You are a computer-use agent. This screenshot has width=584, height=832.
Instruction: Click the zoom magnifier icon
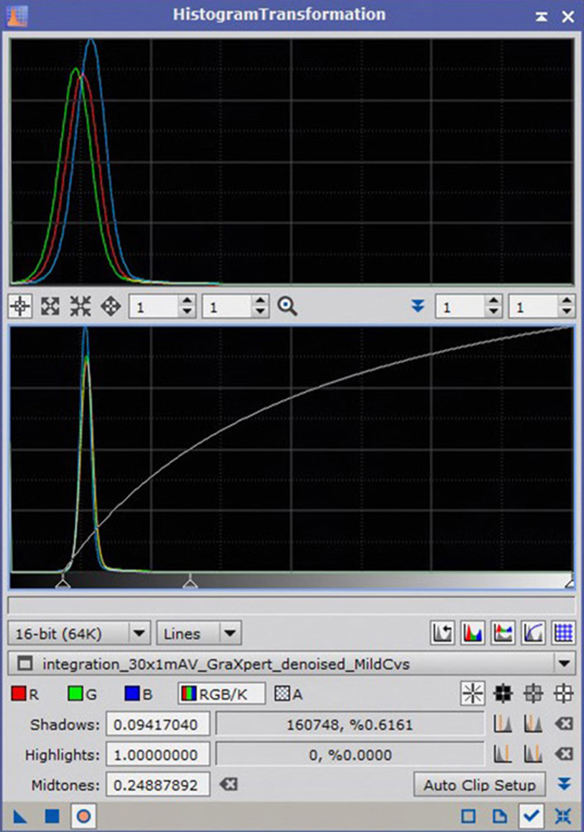click(287, 306)
